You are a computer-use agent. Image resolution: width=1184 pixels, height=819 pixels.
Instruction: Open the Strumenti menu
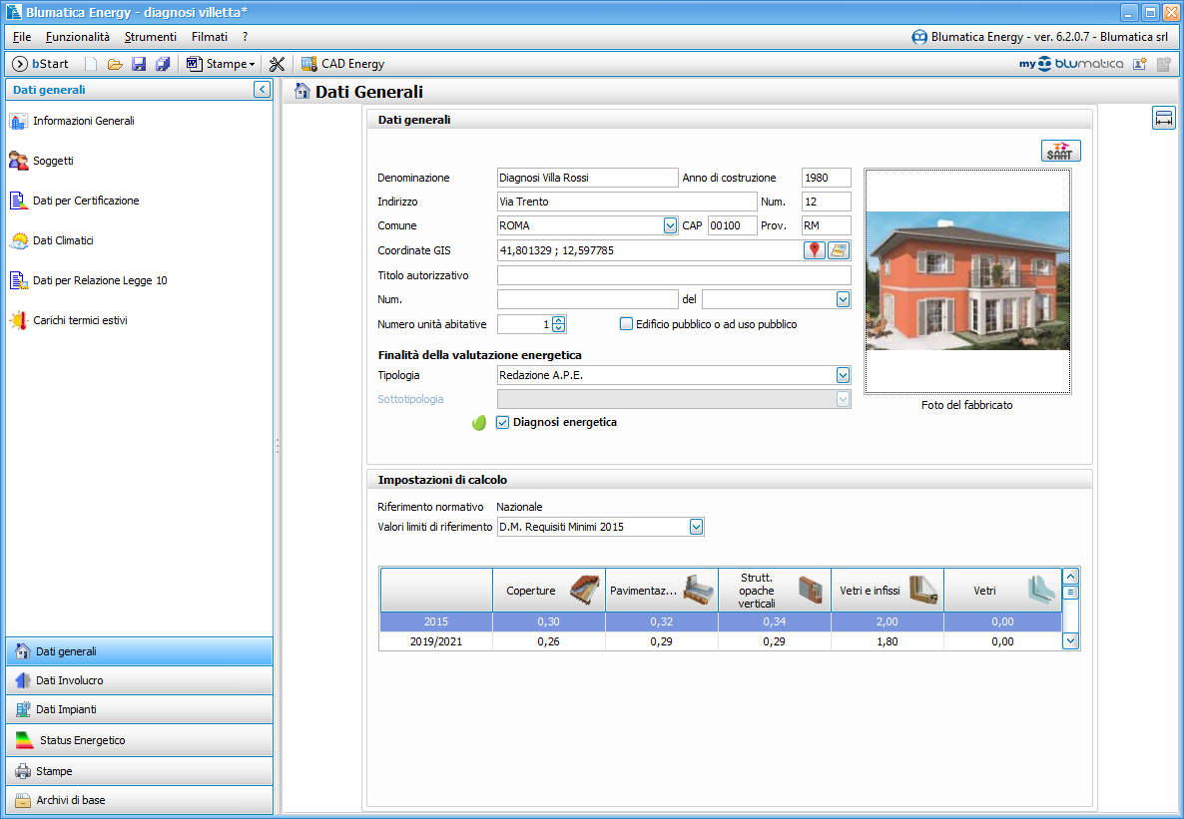point(150,37)
